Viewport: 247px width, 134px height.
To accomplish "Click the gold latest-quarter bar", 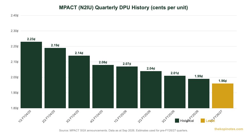I will tap(223, 96).
